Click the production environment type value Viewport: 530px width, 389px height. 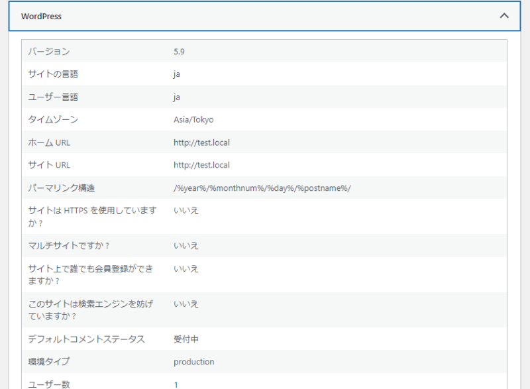pos(194,362)
